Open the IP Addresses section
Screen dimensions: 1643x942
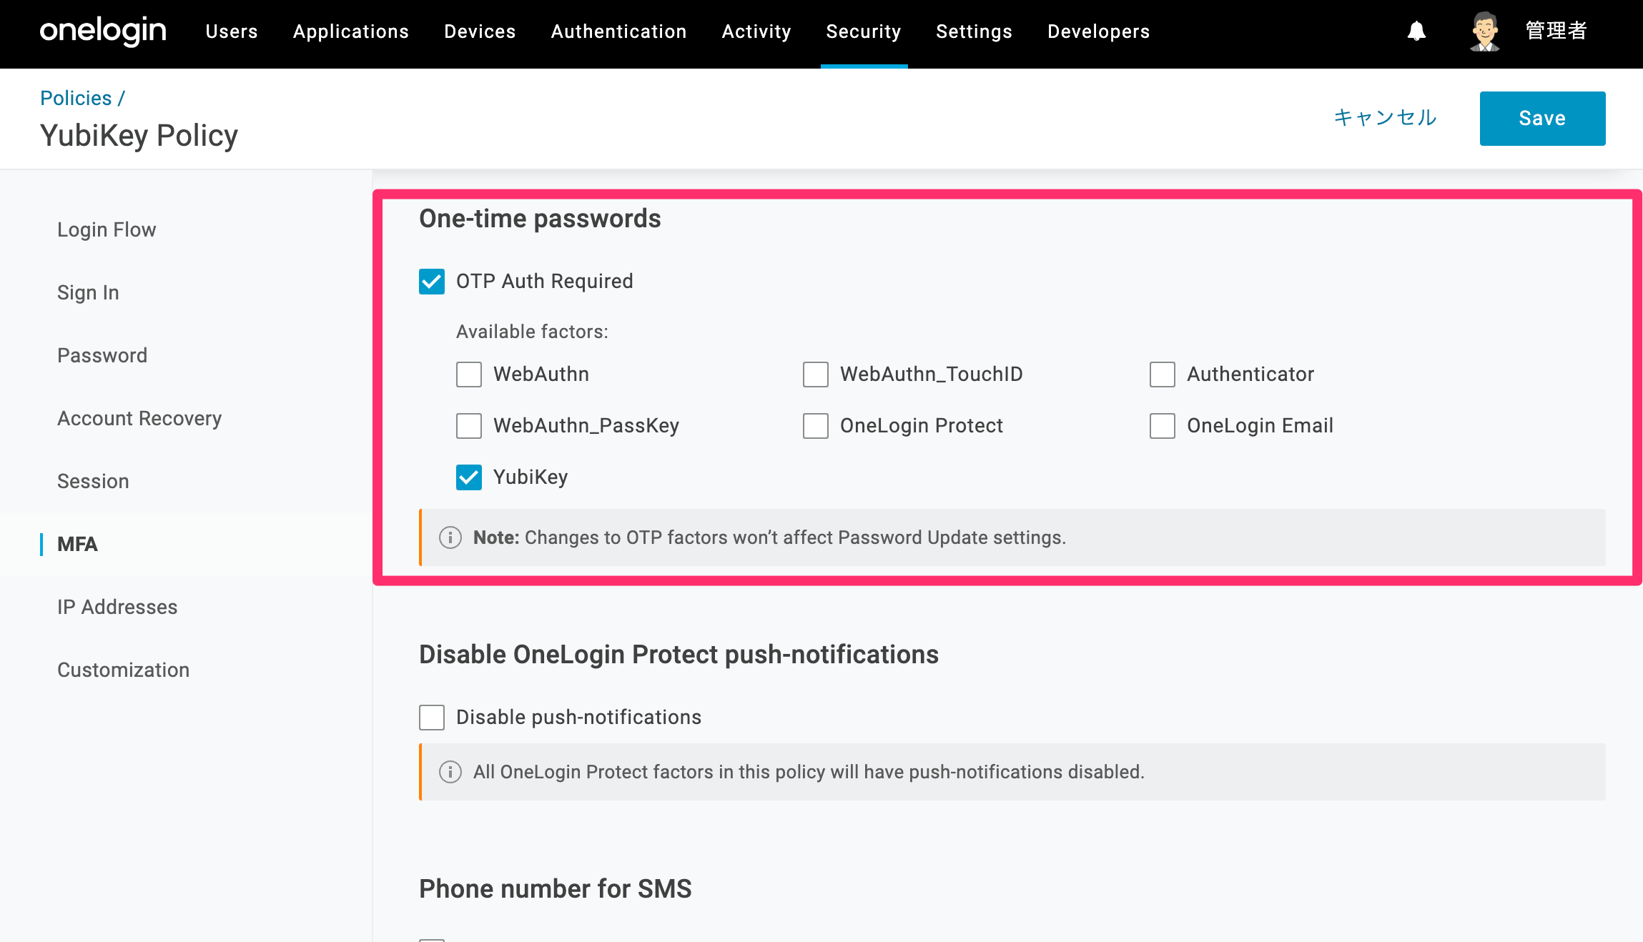tap(117, 608)
